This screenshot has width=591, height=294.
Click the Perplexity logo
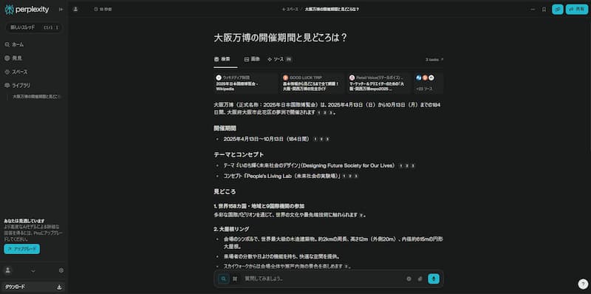pyautogui.click(x=27, y=10)
